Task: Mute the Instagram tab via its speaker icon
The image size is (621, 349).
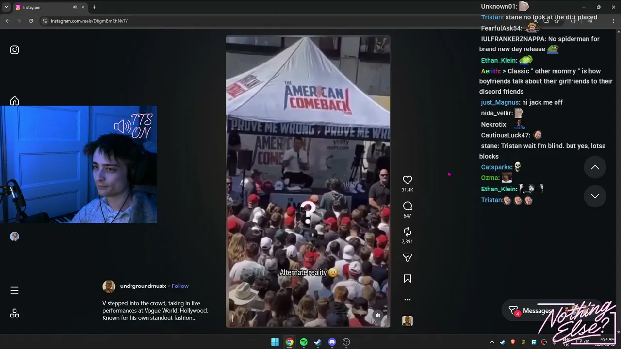Action: [x=75, y=7]
